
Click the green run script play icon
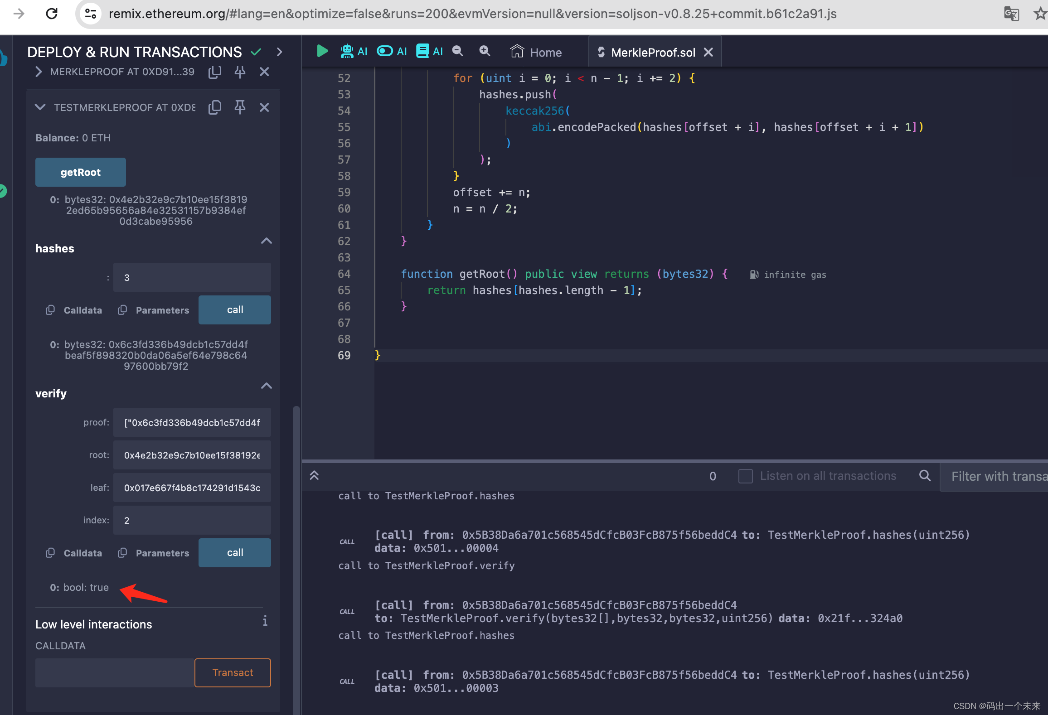coord(322,51)
